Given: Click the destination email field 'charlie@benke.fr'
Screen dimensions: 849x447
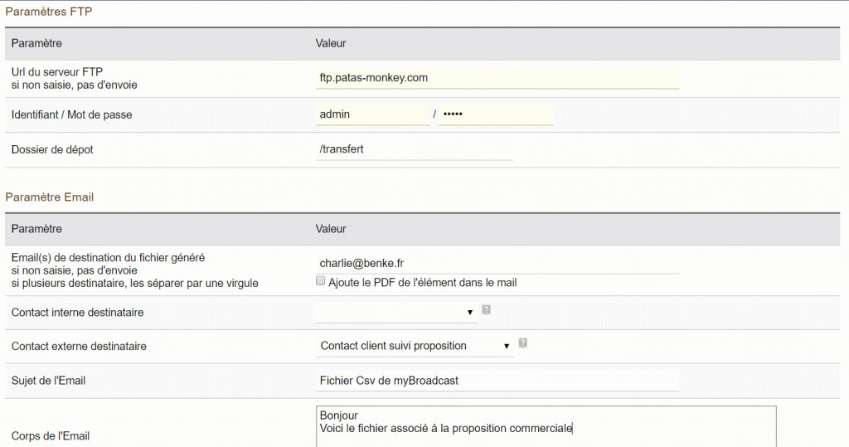Looking at the screenshot, I should [x=497, y=263].
